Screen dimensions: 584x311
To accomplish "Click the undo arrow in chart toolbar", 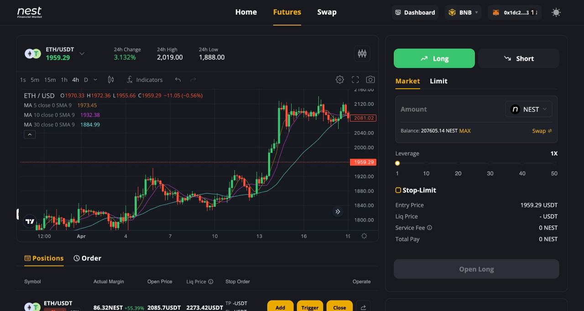I will click(178, 80).
